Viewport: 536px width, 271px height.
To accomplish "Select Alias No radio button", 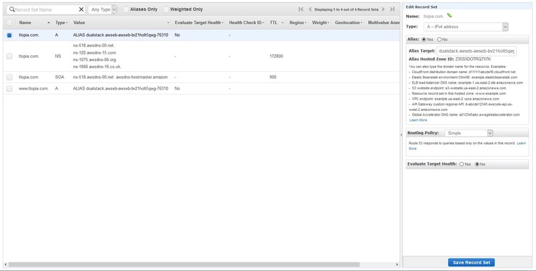I will click(x=440, y=40).
